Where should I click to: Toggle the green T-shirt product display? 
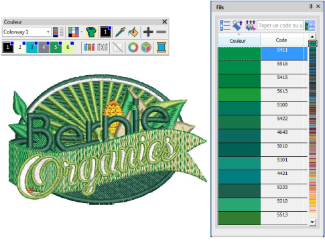[x=91, y=32]
